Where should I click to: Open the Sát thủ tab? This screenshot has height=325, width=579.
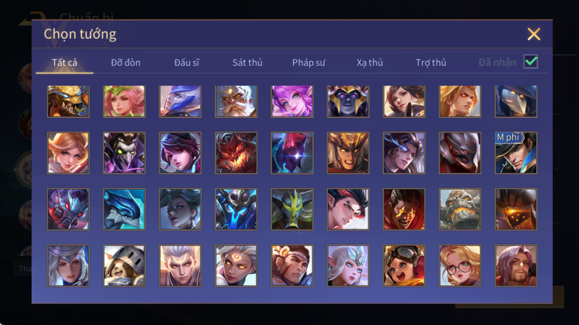(x=247, y=62)
